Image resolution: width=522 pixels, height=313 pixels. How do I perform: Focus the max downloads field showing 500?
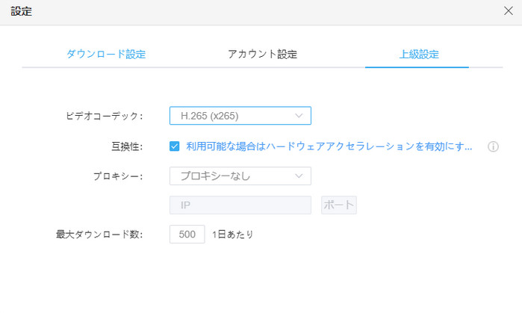(x=187, y=234)
